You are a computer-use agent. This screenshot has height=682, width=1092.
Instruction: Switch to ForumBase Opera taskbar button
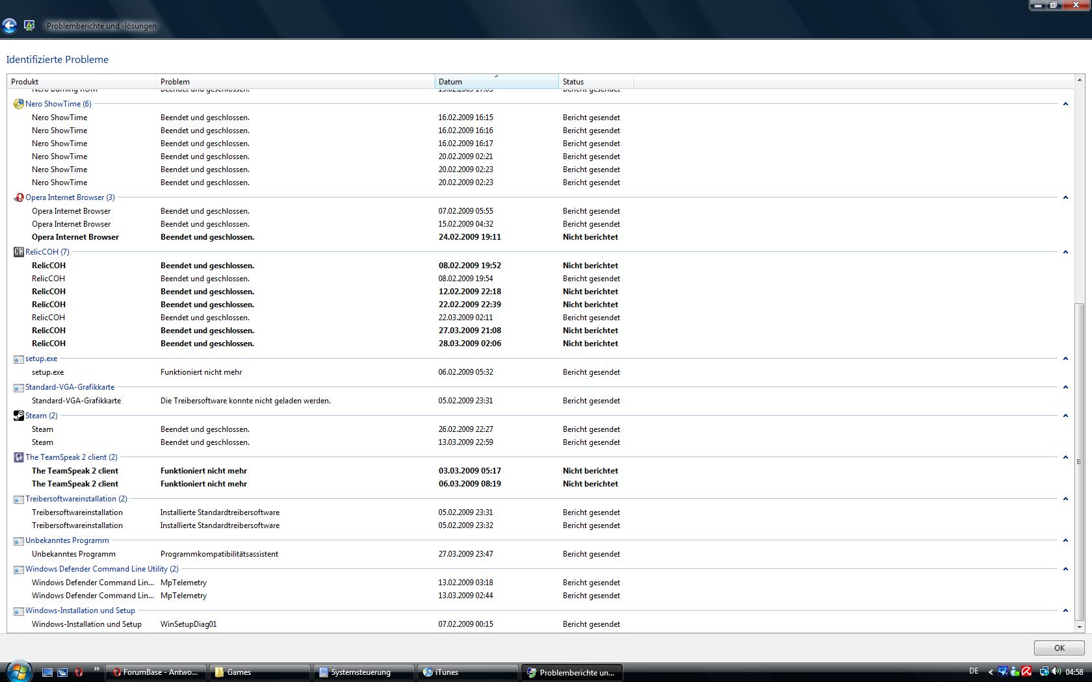pos(156,672)
